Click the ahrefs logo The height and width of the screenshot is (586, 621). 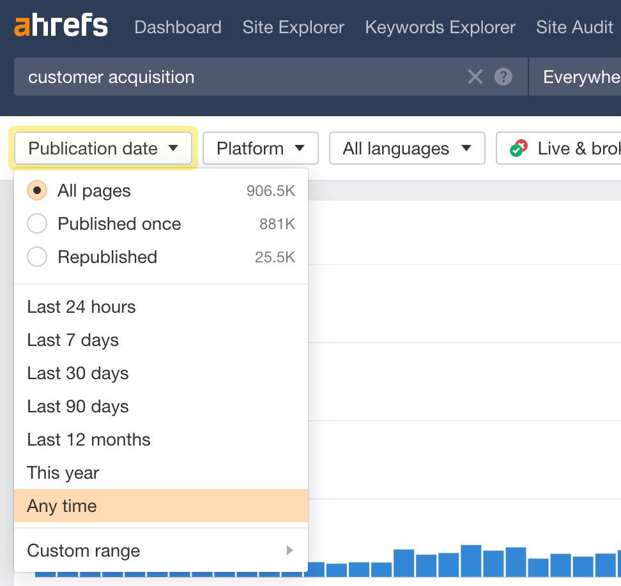click(61, 27)
